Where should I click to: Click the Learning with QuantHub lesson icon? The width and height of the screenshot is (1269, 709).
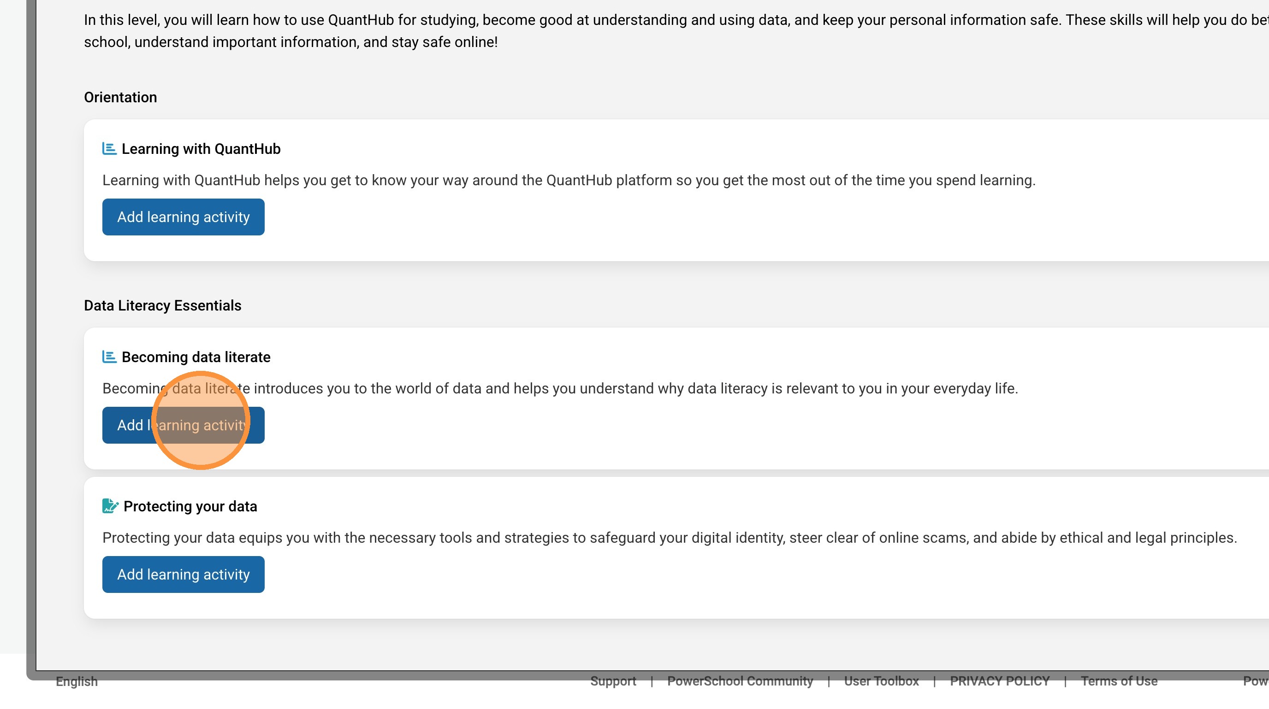point(109,149)
